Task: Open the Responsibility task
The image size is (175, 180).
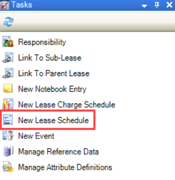Action: [x=42, y=42]
